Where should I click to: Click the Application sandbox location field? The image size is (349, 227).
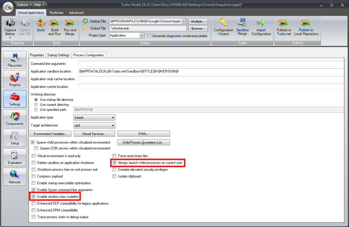tap(211, 71)
